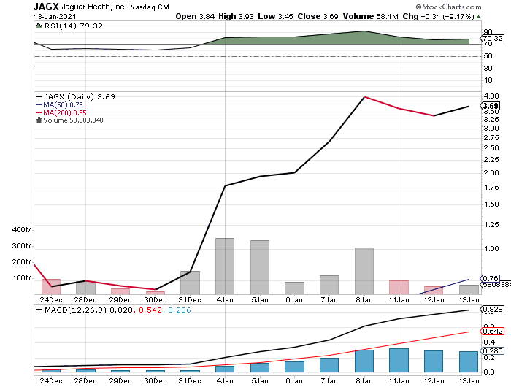Click the 0.286 histogram tag on the MACD axis
Viewport: 511px width, 387px height.
click(493, 351)
